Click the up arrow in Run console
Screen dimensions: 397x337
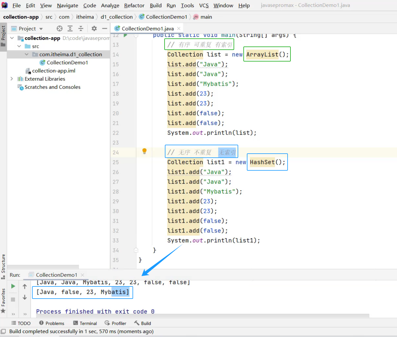click(25, 286)
